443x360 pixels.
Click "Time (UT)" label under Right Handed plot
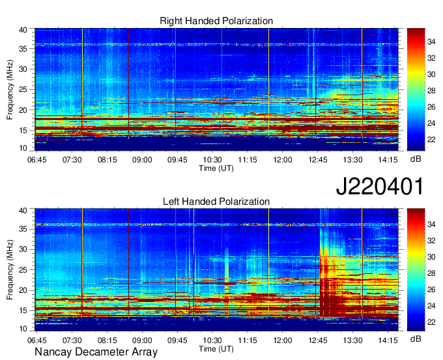click(x=216, y=168)
